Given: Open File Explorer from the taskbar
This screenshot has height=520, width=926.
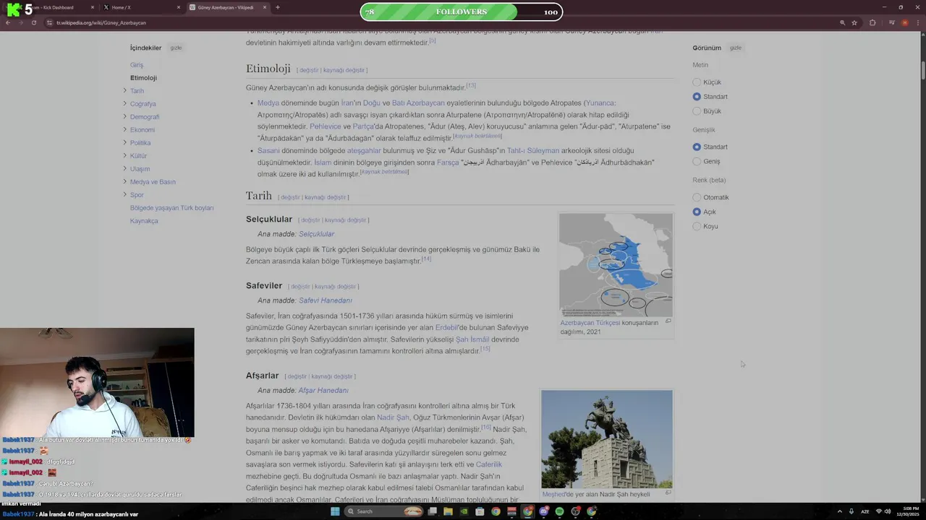Looking at the screenshot, I should point(448,511).
